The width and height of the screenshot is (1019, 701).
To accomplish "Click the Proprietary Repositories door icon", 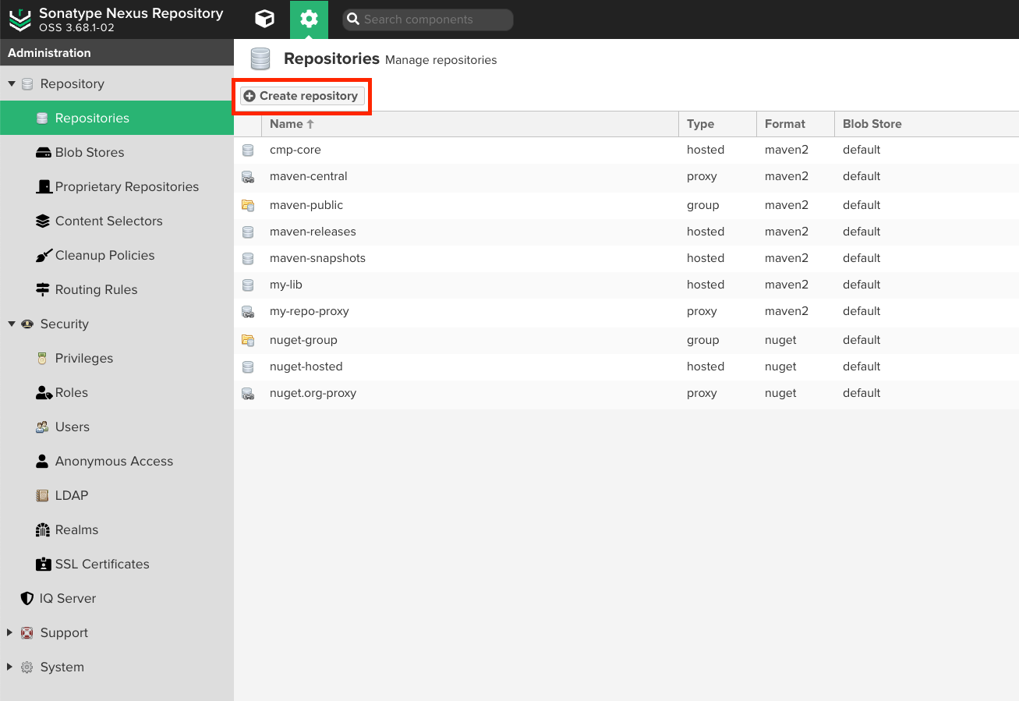I will pos(44,187).
